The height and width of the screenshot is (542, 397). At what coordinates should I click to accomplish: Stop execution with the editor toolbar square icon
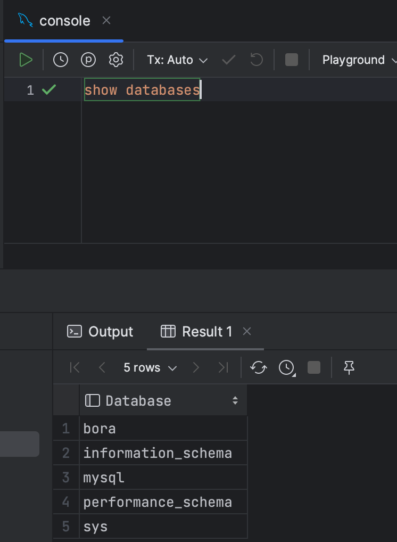click(x=292, y=60)
